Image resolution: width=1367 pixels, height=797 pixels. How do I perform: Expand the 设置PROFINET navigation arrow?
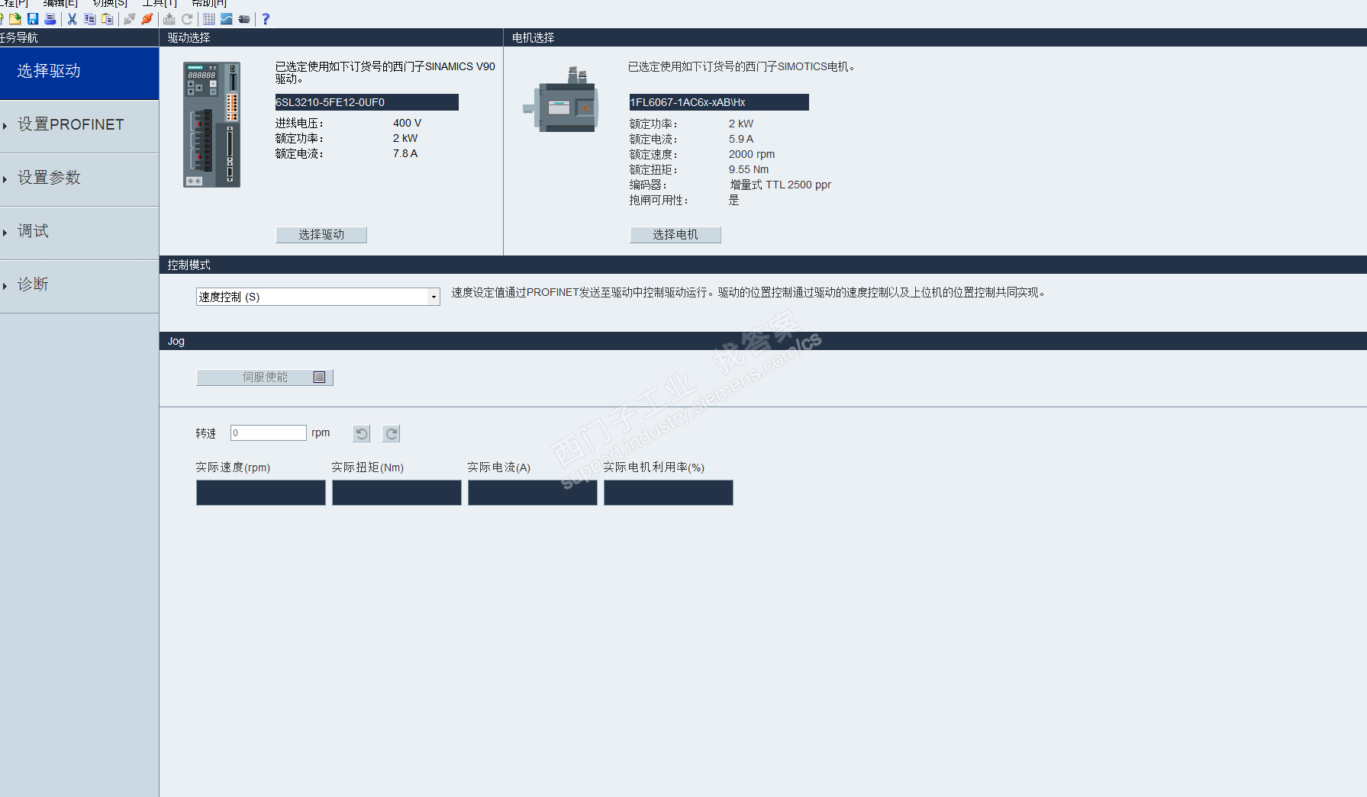[5, 126]
